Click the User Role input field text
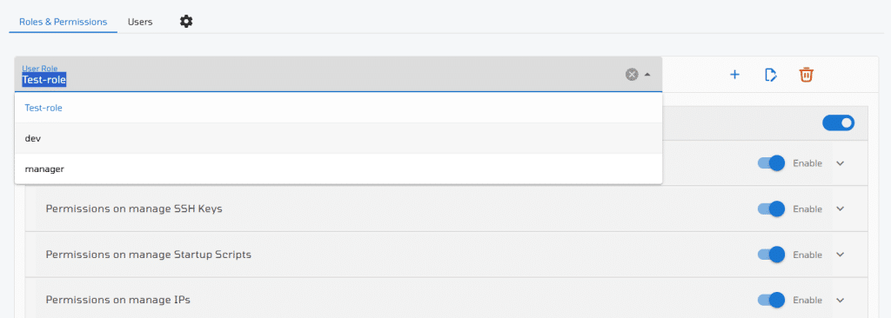The image size is (891, 318). pos(44,81)
